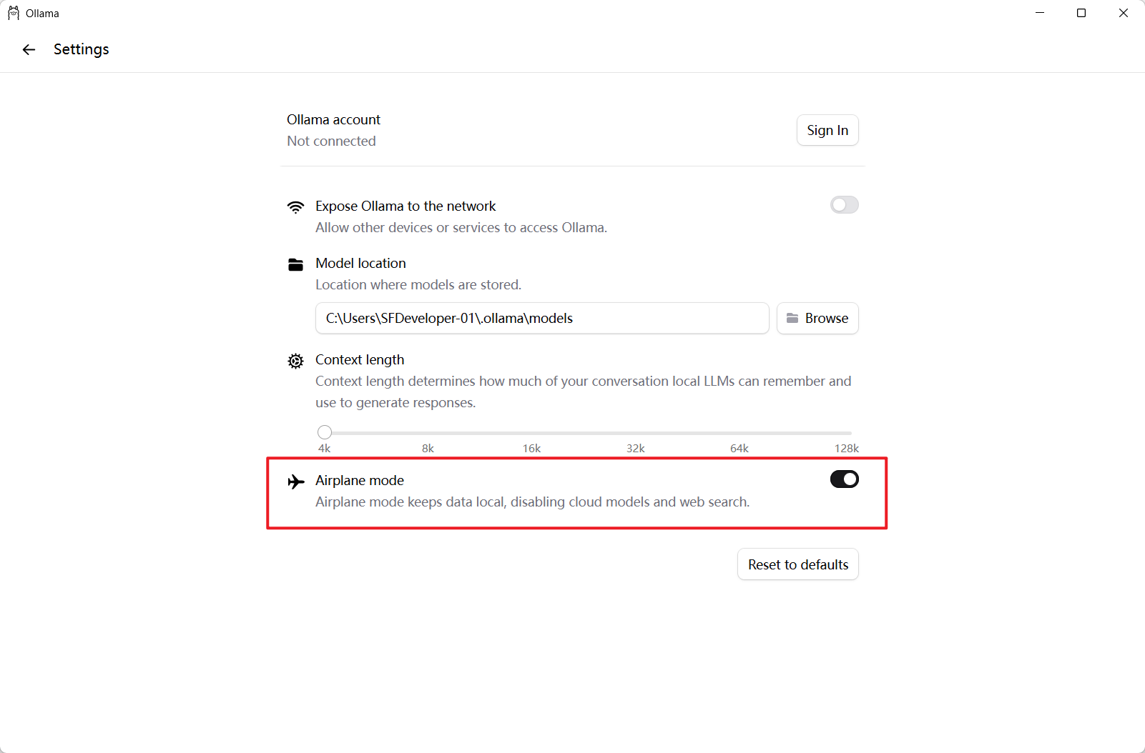
Task: Click the folder icon beside Model location
Action: (x=295, y=264)
